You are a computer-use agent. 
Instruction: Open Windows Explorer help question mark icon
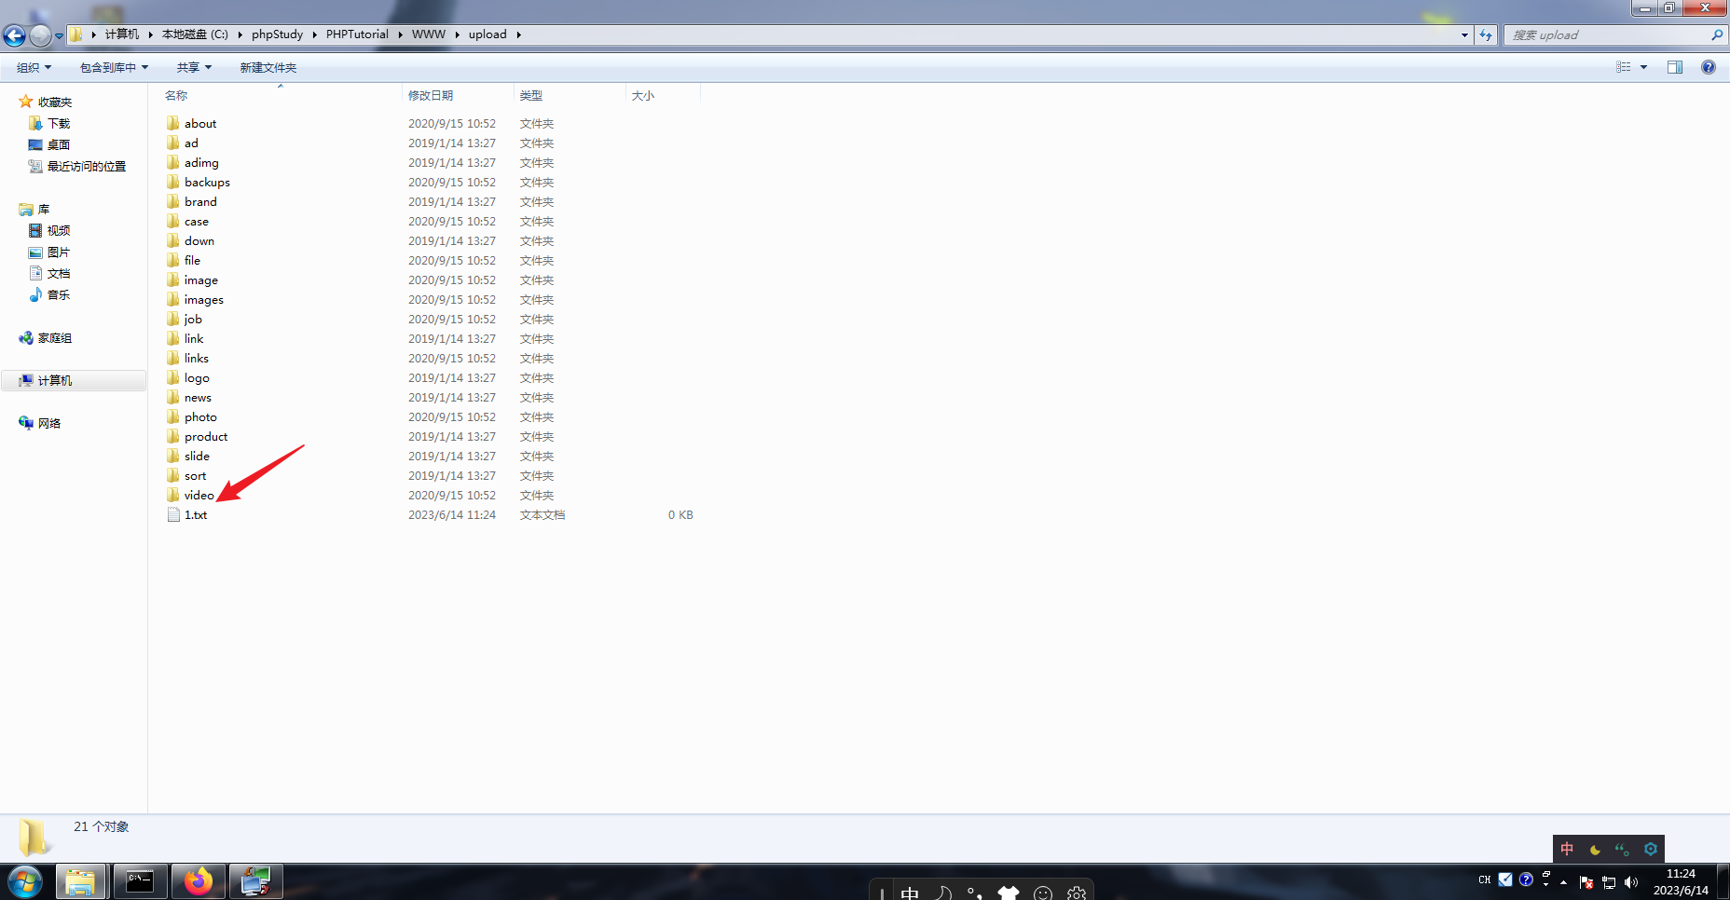pyautogui.click(x=1709, y=67)
